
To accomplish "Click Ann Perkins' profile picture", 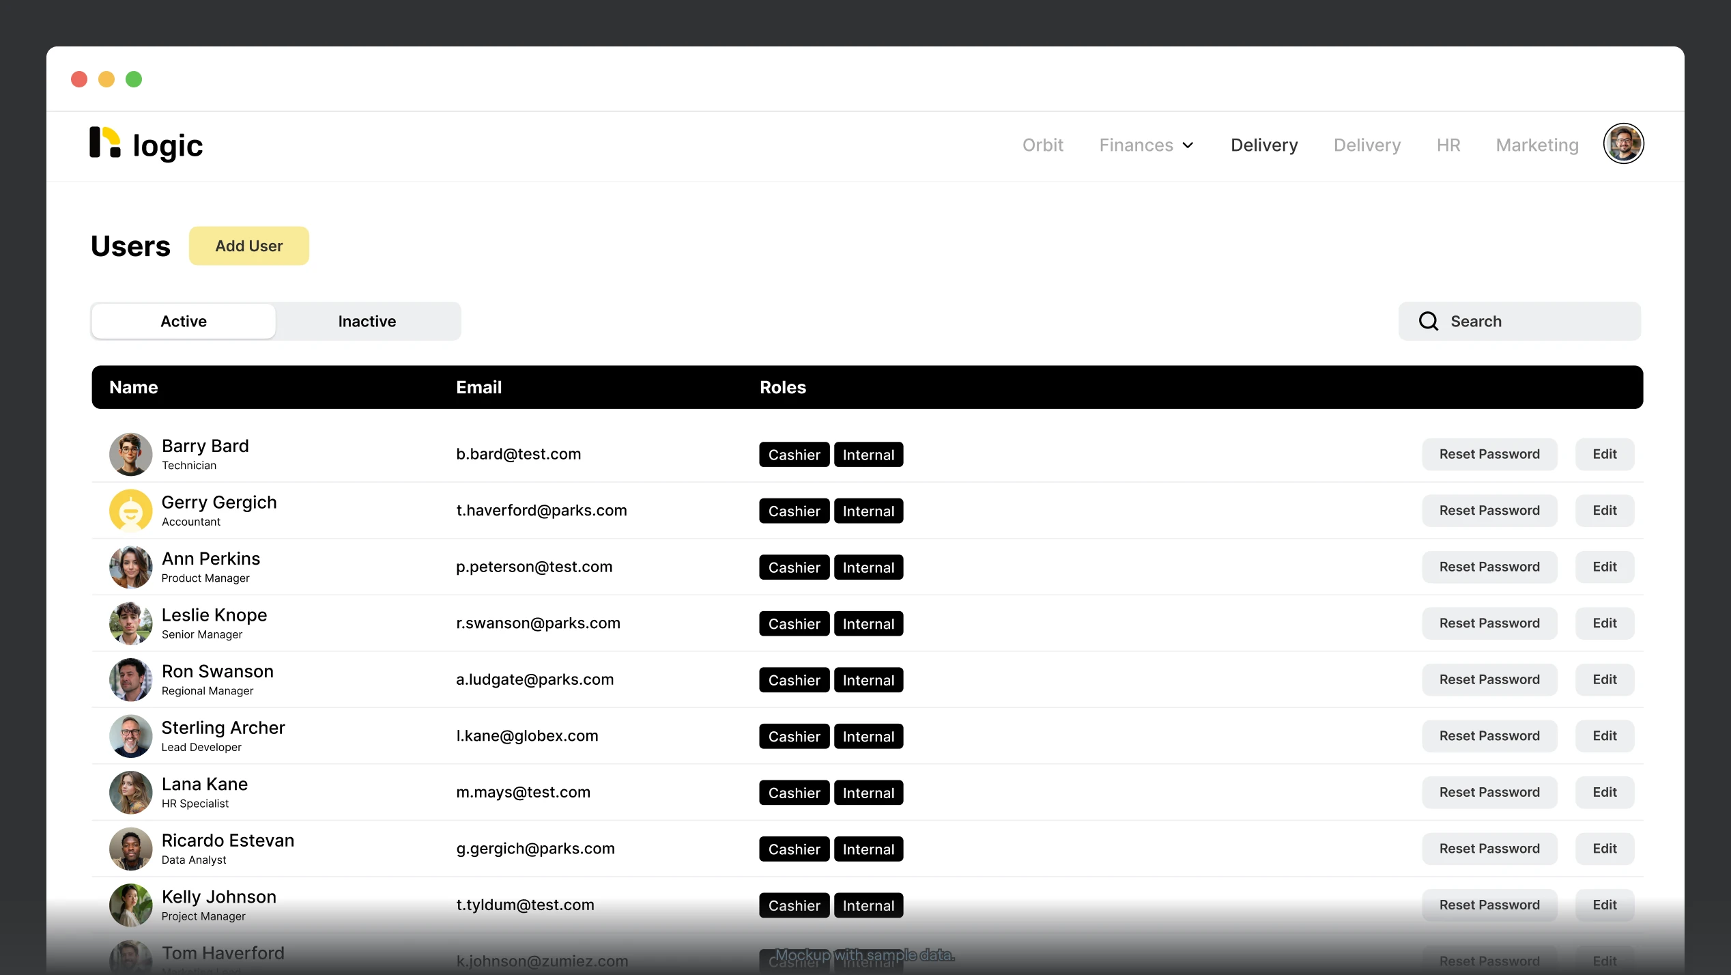I will coord(130,567).
